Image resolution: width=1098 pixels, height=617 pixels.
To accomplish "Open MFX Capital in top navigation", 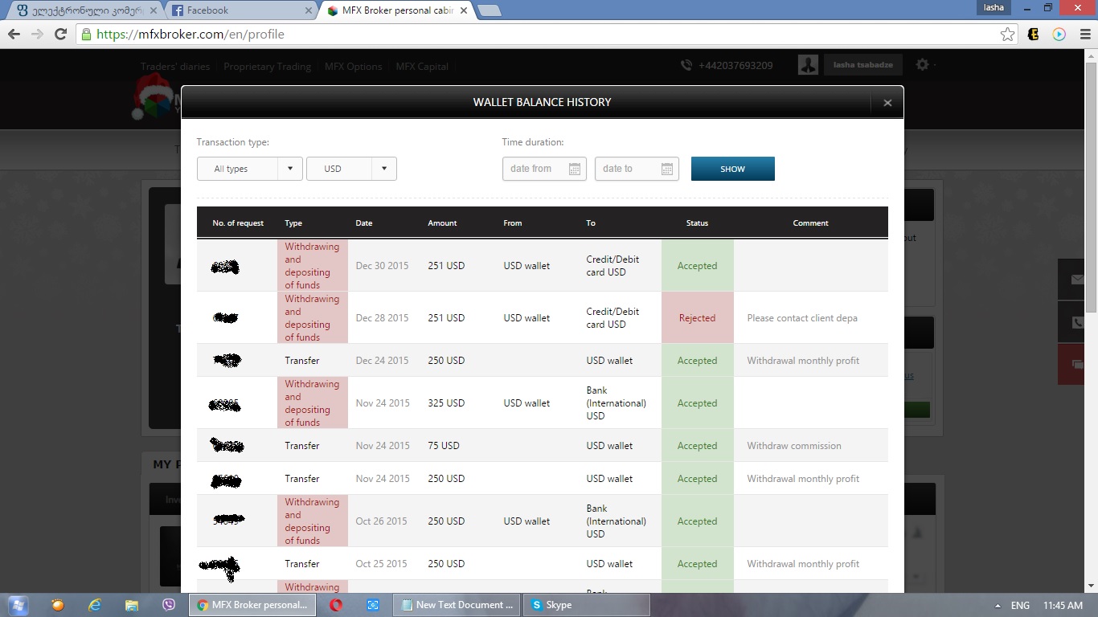I will click(x=422, y=67).
